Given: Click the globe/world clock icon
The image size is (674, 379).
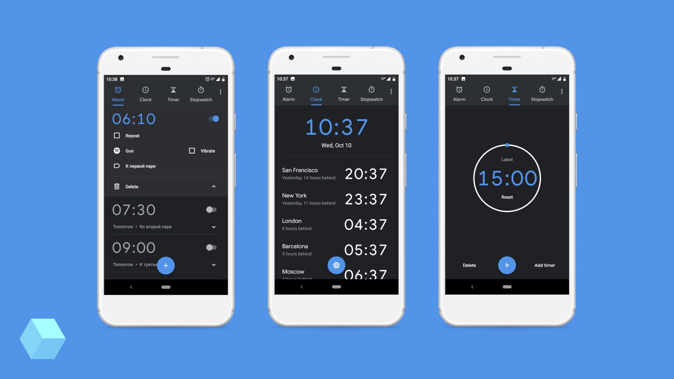Looking at the screenshot, I should click(336, 265).
